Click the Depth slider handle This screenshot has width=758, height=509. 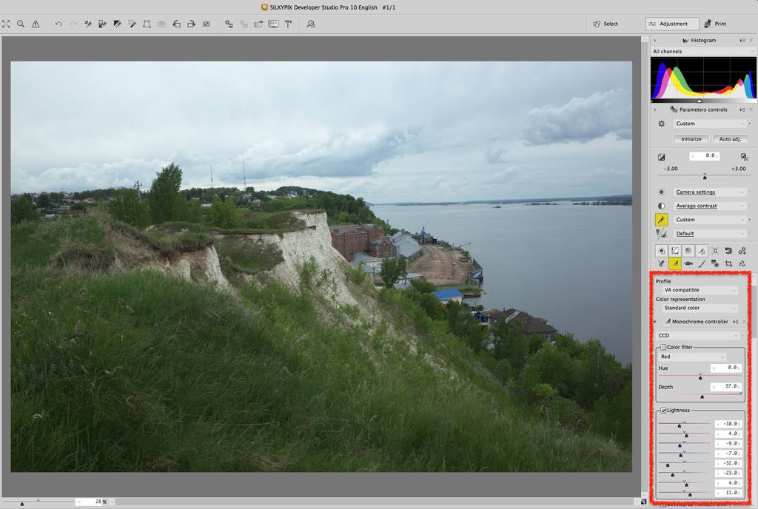coord(702,397)
